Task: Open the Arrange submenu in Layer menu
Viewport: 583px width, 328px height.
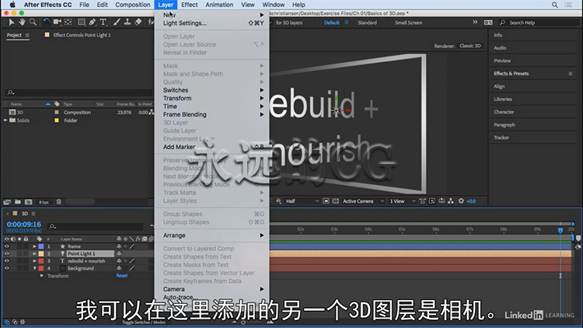Action: (212, 236)
